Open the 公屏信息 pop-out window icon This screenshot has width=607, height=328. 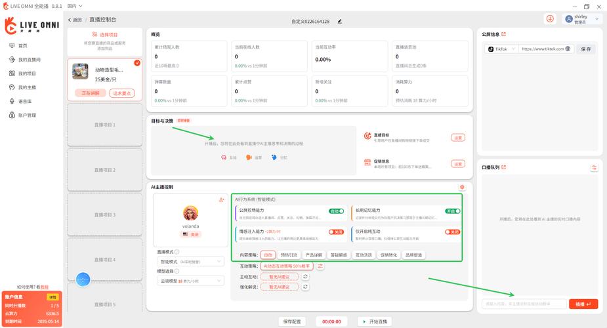click(504, 34)
